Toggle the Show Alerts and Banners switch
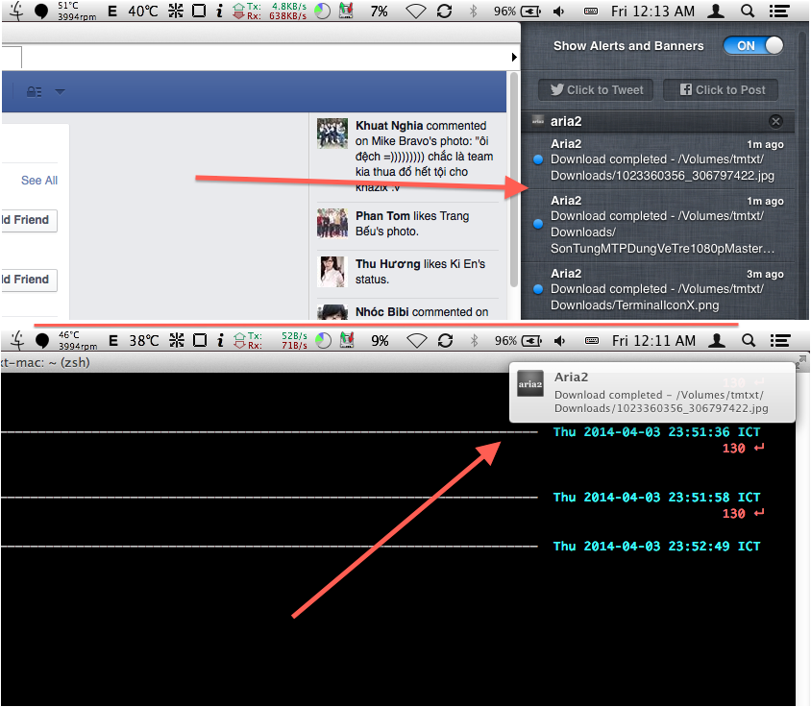Image resolution: width=811 pixels, height=707 pixels. [752, 45]
